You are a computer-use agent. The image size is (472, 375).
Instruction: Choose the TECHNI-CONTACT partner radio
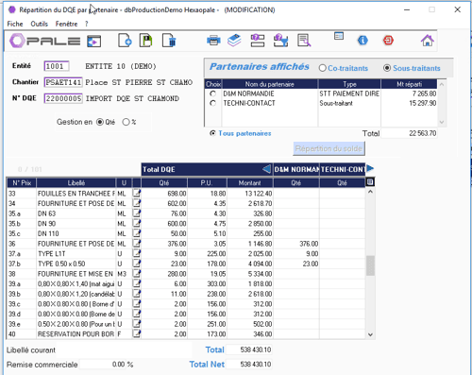pyautogui.click(x=213, y=103)
